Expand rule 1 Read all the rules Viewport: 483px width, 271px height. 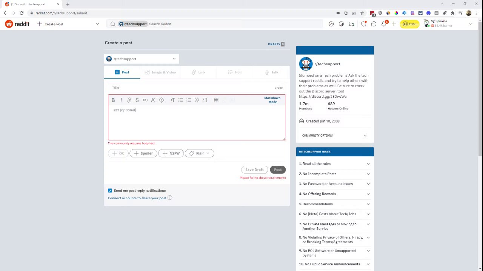(335, 164)
